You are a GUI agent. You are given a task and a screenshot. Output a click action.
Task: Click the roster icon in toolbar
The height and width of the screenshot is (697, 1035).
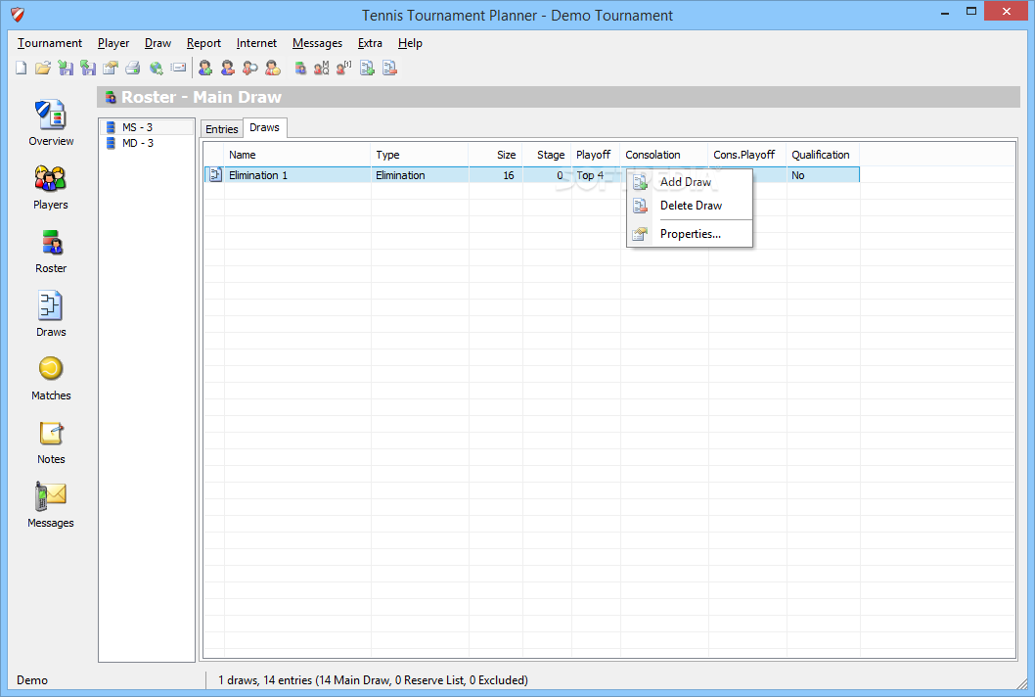pos(300,69)
